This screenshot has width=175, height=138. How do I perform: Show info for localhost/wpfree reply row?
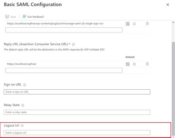134,64
